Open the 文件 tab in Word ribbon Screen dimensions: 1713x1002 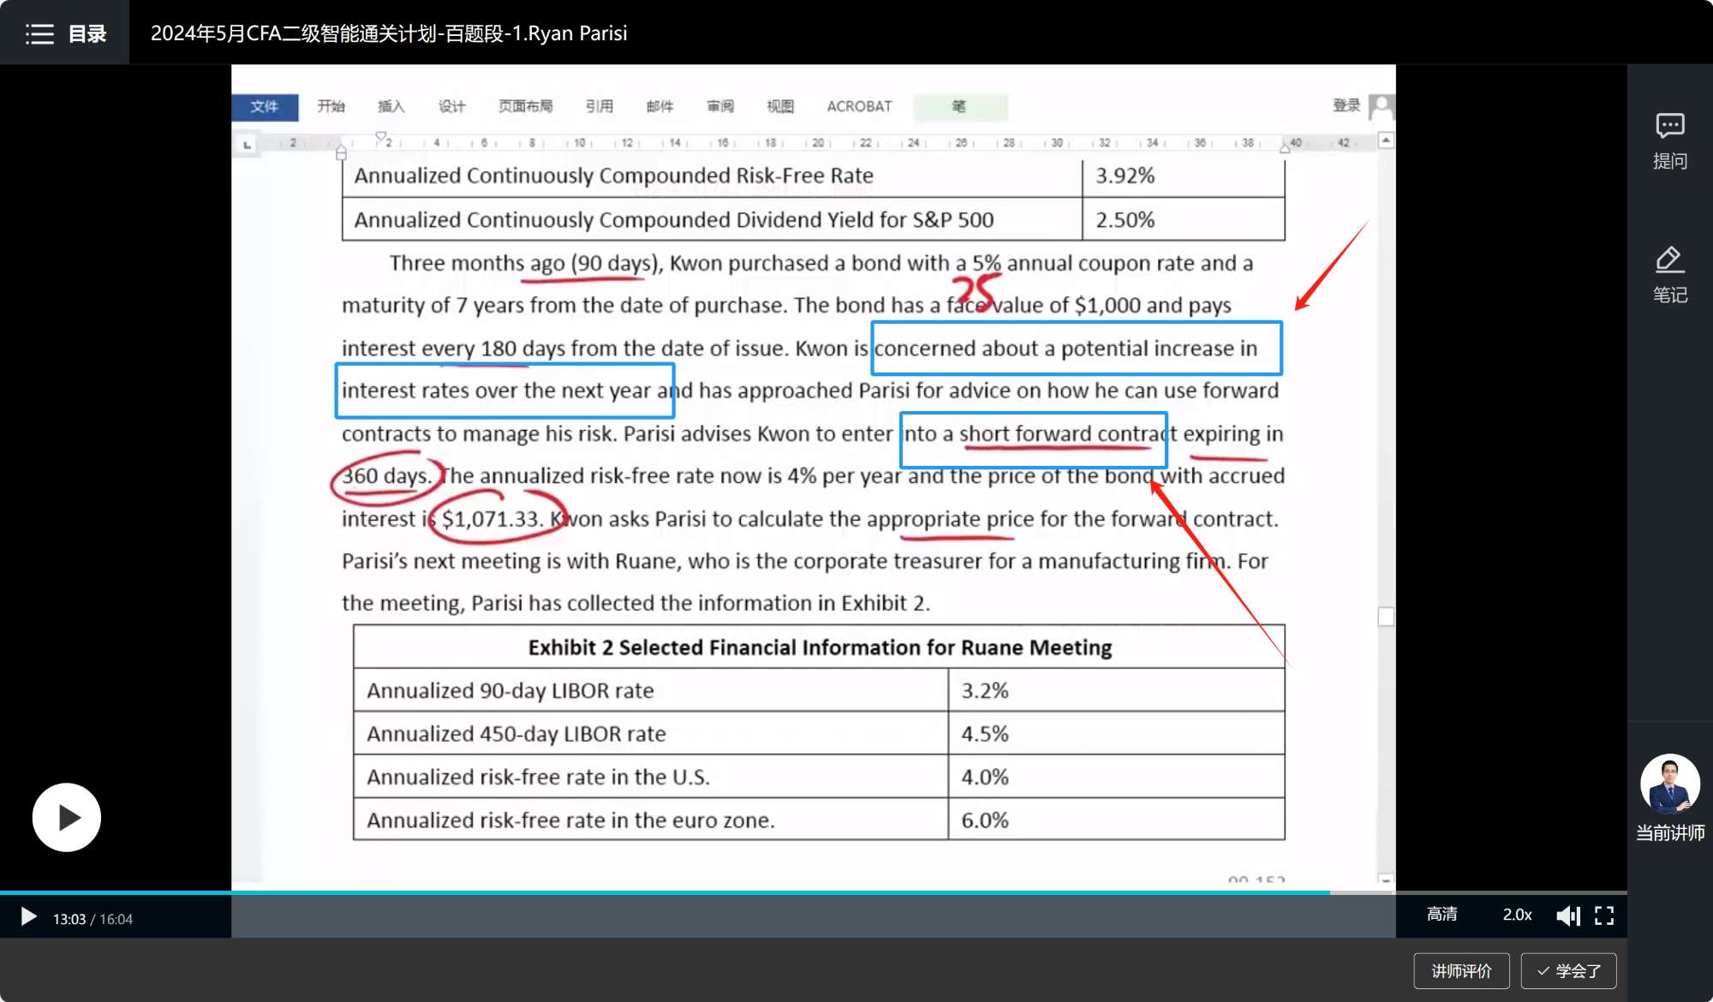[265, 106]
